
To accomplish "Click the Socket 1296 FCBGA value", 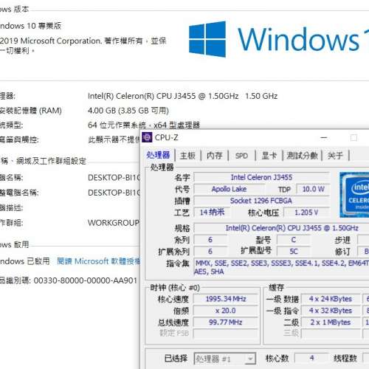I will tap(261, 201).
